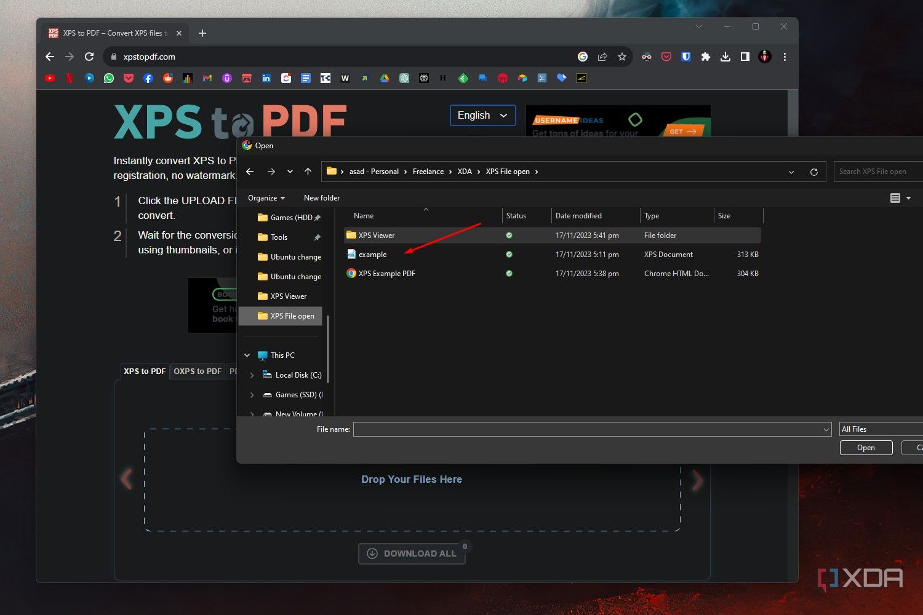Screen dimensions: 923x615
Task: Expand the file type All Files dropdown
Action: coord(881,429)
